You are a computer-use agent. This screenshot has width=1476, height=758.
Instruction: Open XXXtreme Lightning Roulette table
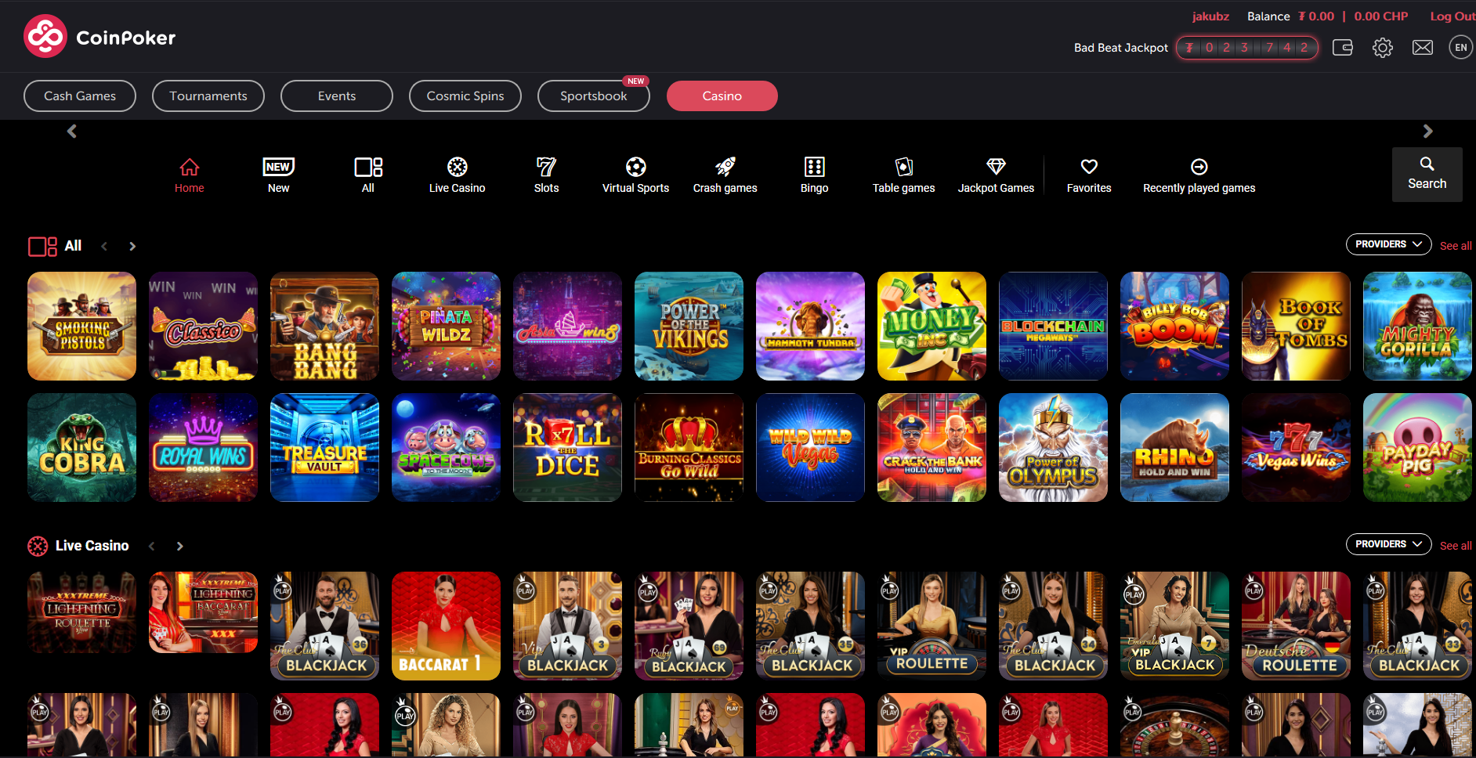(x=81, y=612)
